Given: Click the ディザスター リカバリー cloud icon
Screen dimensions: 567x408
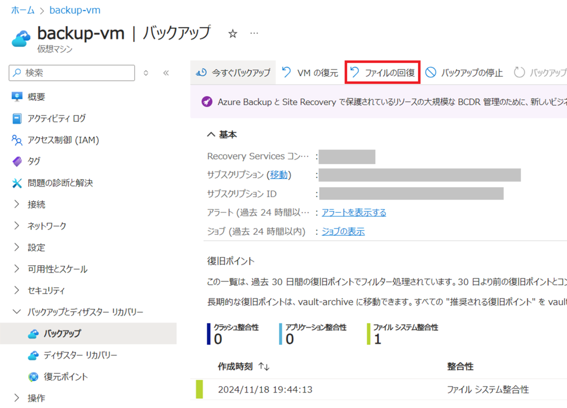Looking at the screenshot, I should 33,355.
